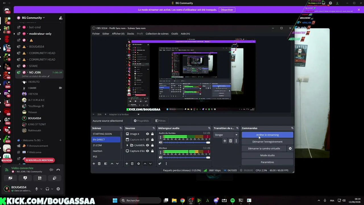Open advanced audio properties gears icon
The image size is (364, 205).
160,164
